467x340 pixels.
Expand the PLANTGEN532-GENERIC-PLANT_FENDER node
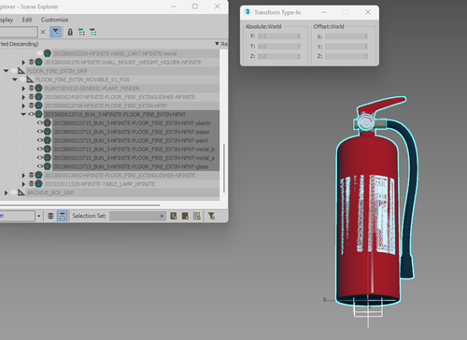(23, 89)
